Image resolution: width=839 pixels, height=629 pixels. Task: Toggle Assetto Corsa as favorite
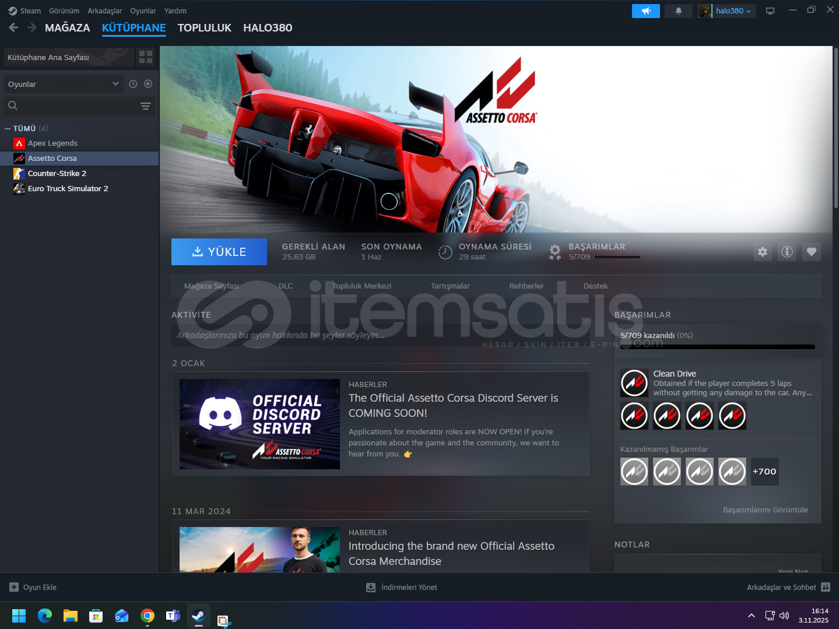(811, 252)
